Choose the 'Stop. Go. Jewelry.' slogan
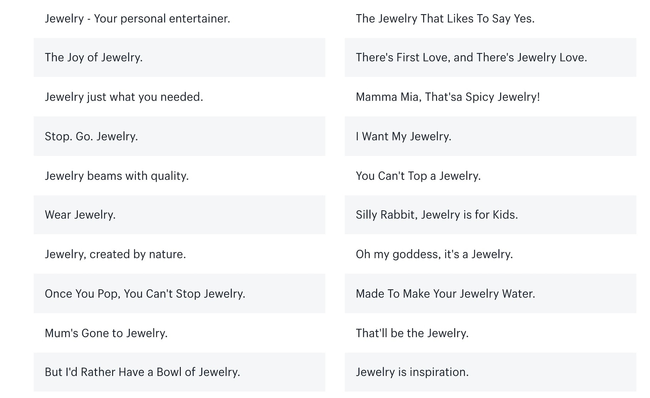This screenshot has height=398, width=650. pyautogui.click(x=91, y=136)
